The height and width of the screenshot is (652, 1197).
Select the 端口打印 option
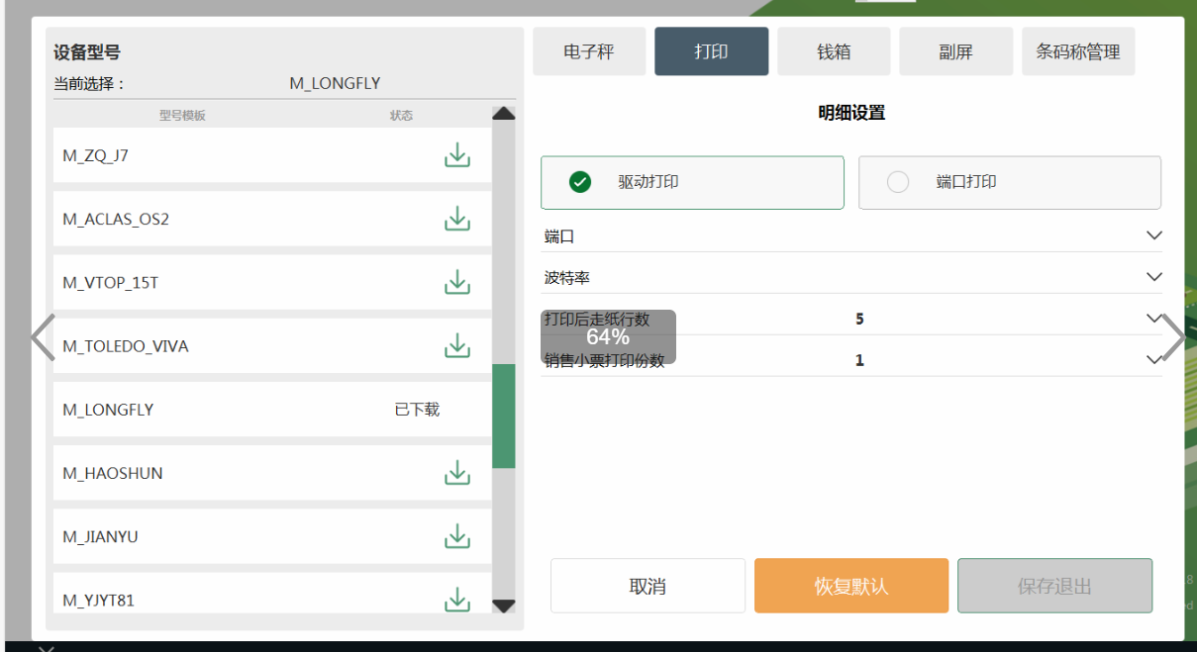1009,182
